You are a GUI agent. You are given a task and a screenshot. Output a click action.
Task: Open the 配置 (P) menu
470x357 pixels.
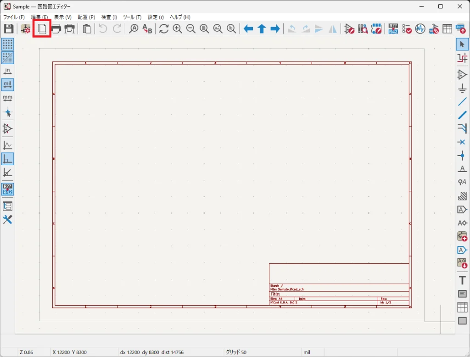click(86, 17)
